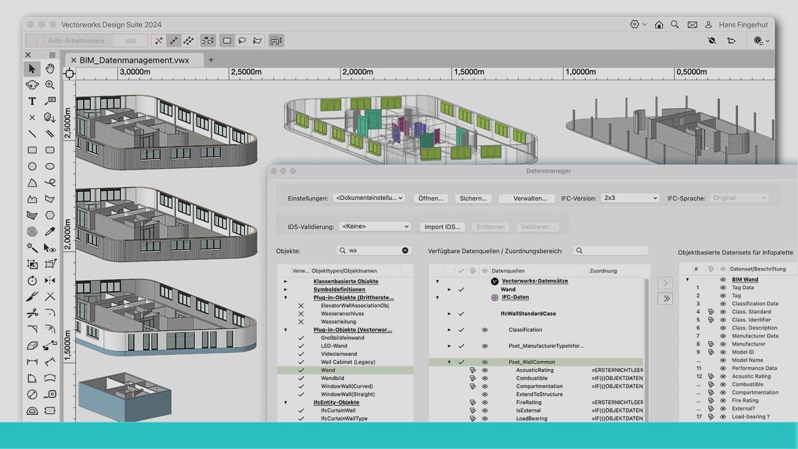Toggle checkmark for IfcWallStandardCase row
Screen dimensions: 798x449
click(461, 314)
